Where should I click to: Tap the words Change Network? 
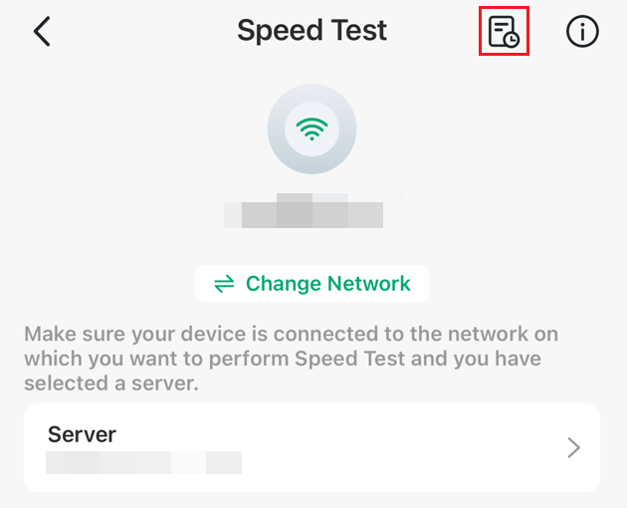(x=327, y=284)
